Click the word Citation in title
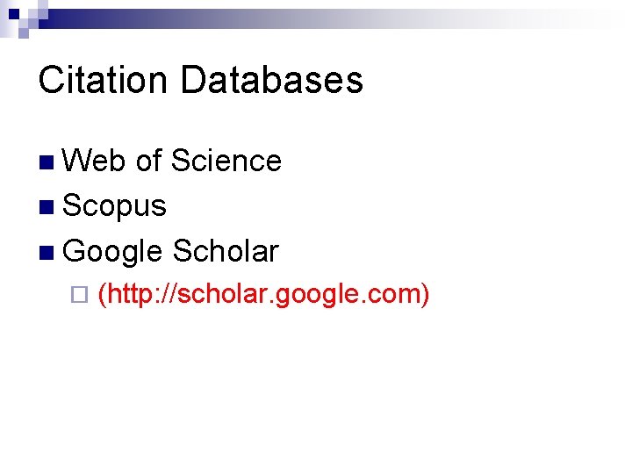The height and width of the screenshot is (474, 632). 104,80
